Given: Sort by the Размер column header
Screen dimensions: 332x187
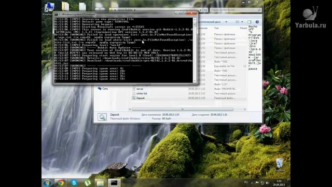Looking at the screenshot, I should tap(243, 28).
